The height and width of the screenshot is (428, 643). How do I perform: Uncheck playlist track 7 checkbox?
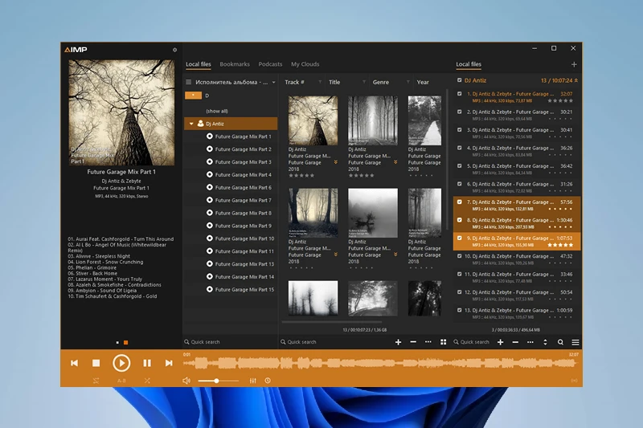pos(459,202)
